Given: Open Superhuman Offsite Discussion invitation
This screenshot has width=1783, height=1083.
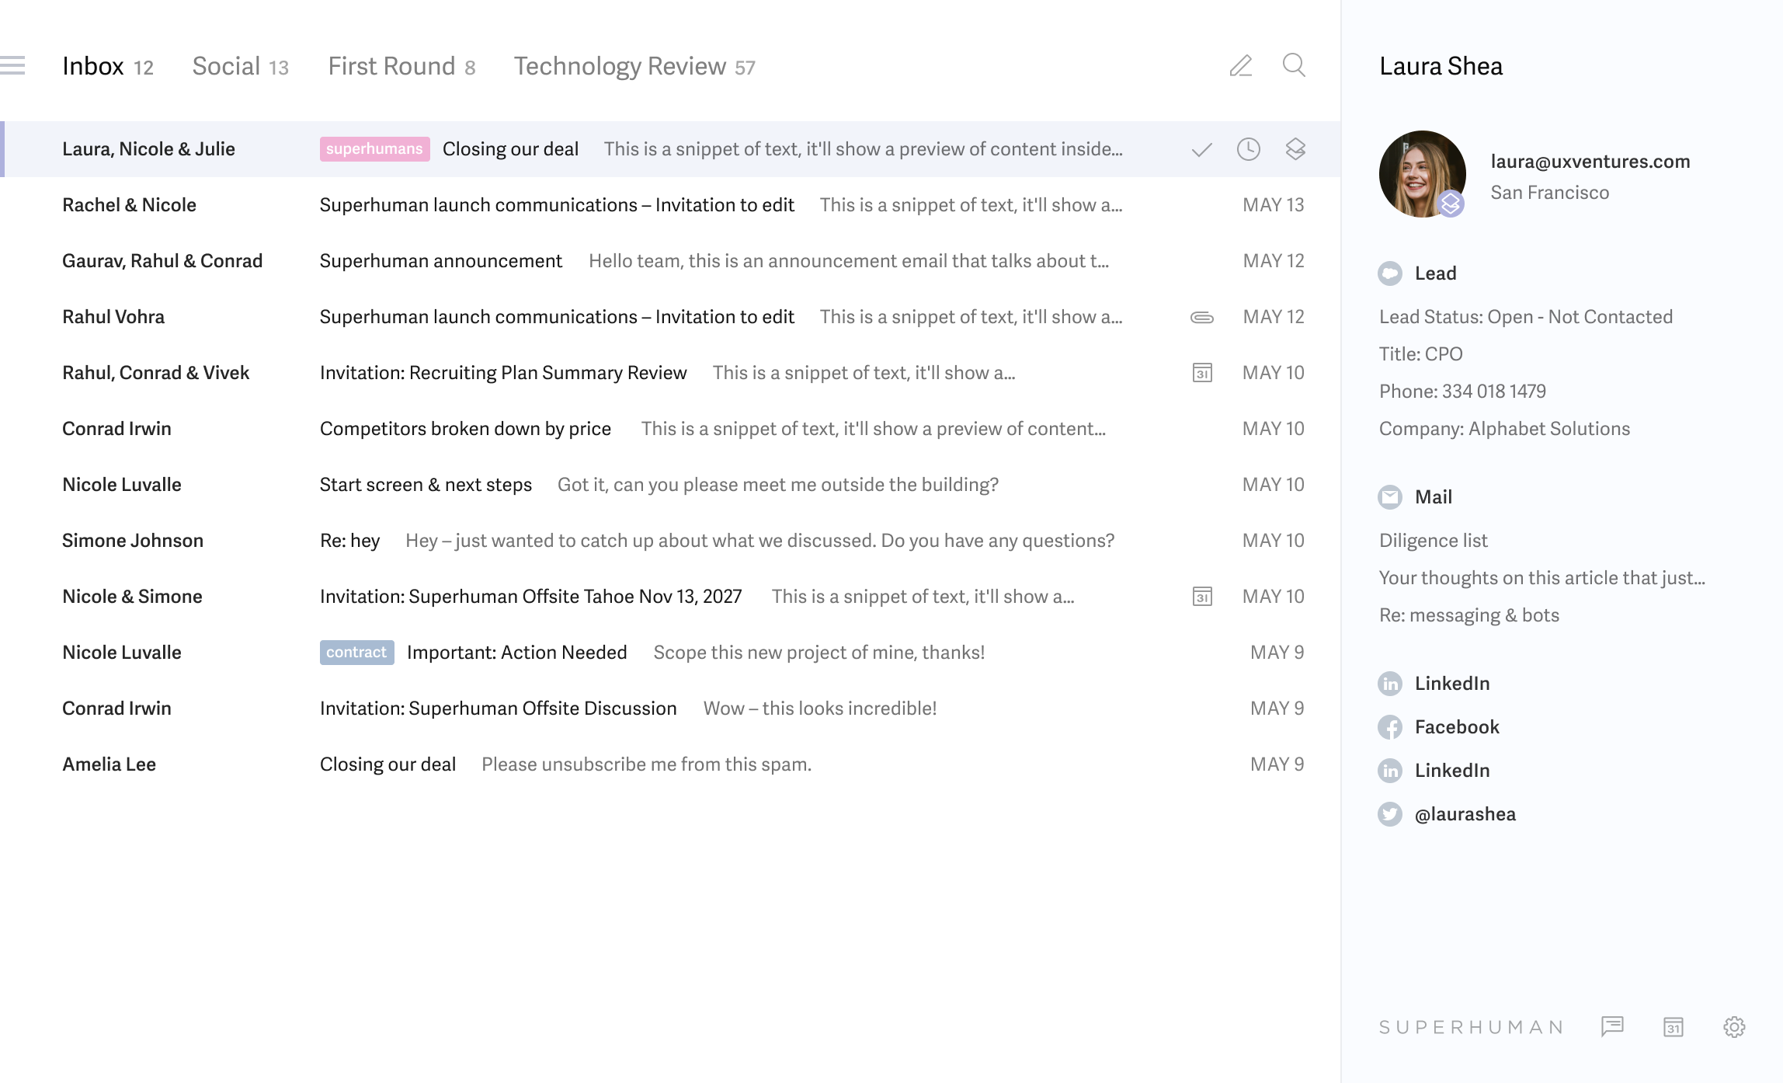Looking at the screenshot, I should (x=670, y=709).
